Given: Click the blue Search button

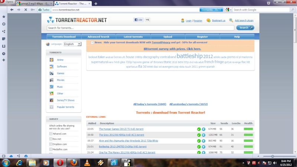Looking at the screenshot, I should [x=245, y=28].
